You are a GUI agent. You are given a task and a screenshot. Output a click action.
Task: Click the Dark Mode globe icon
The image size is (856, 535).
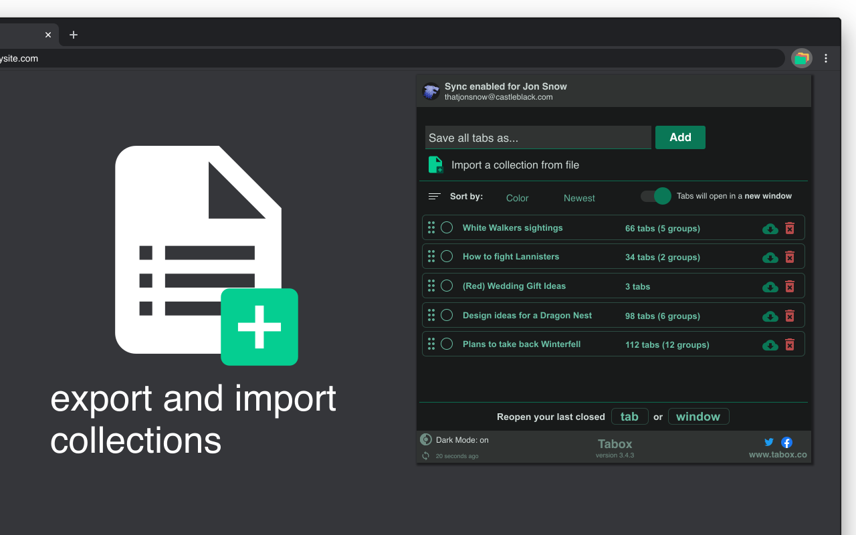426,439
